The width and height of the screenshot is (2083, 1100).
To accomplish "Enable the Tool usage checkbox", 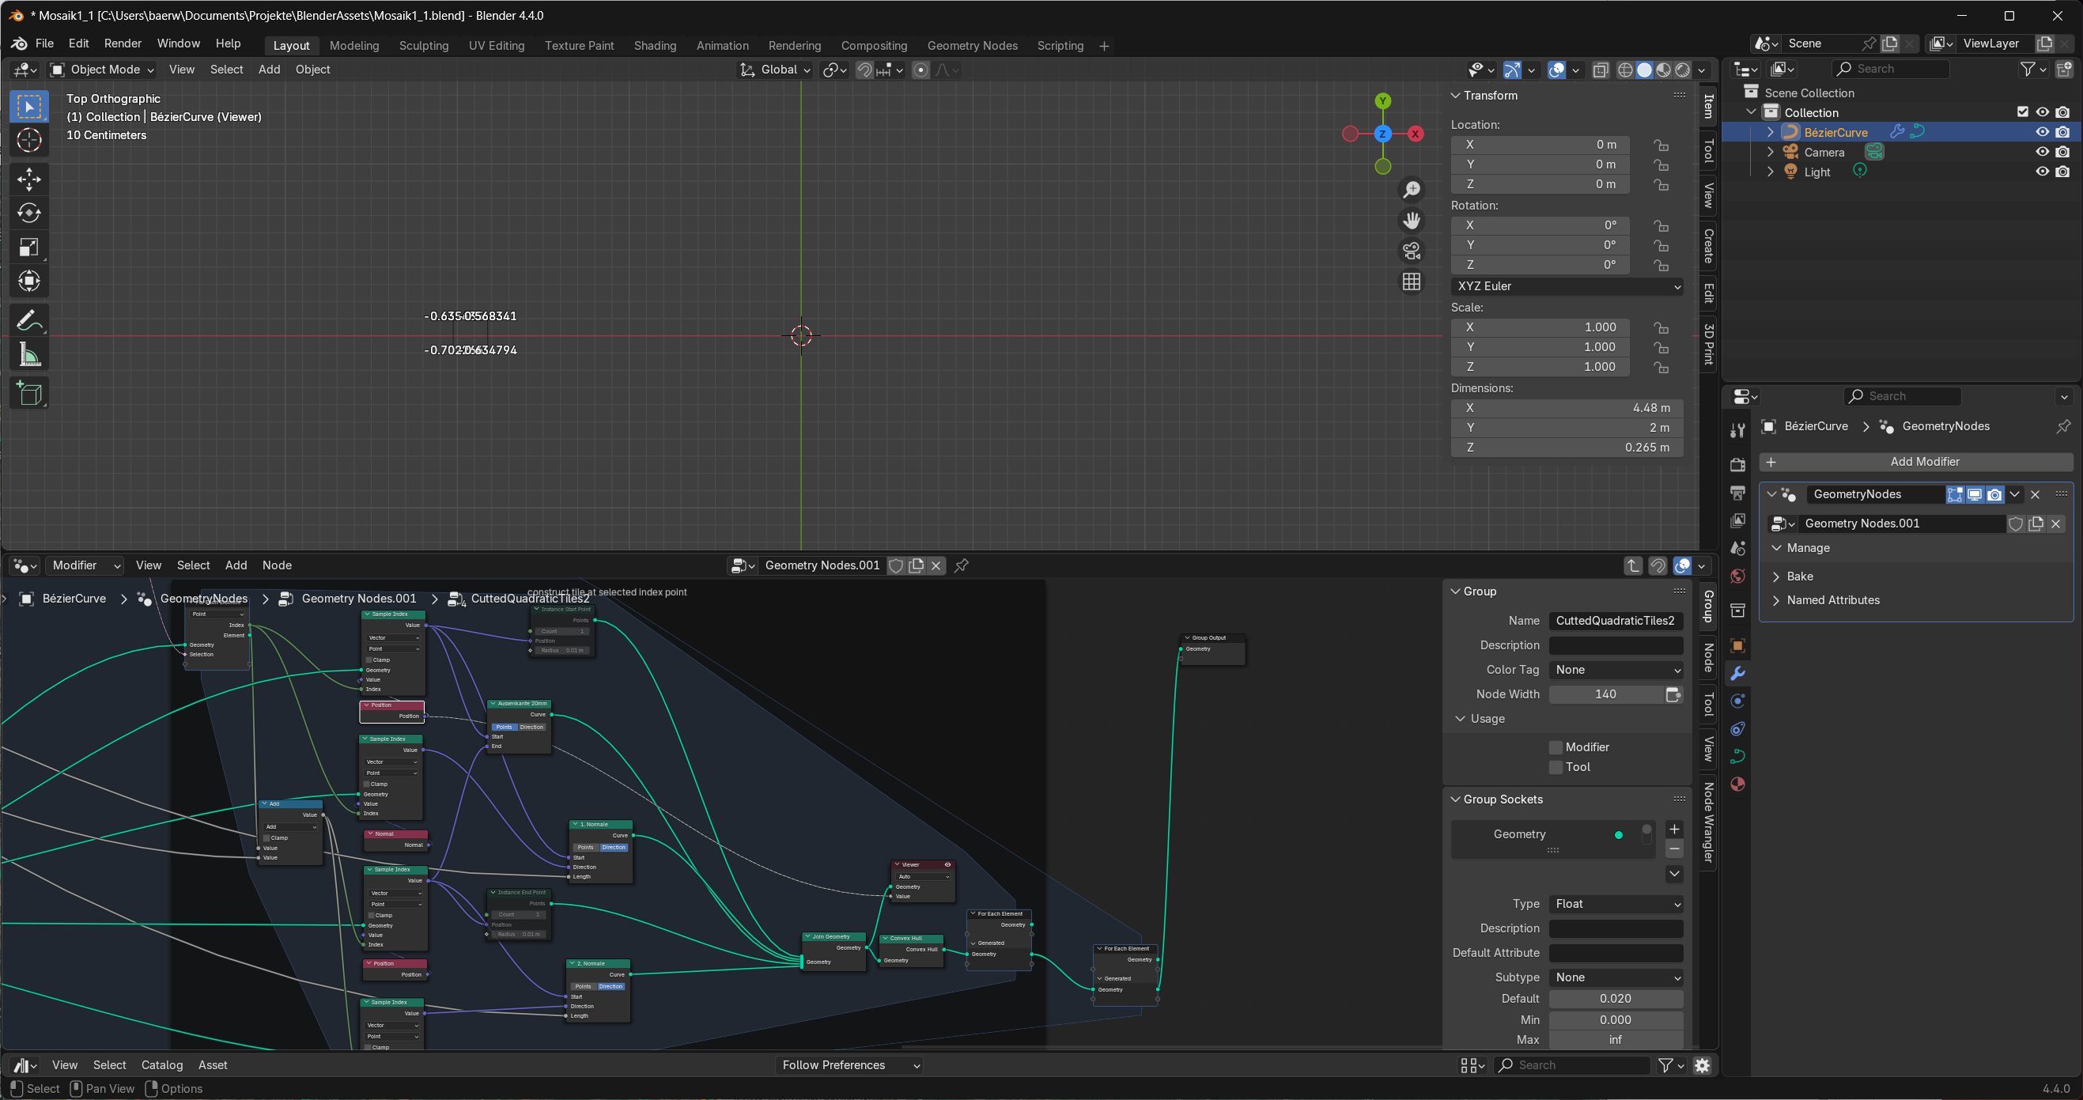I will point(1555,767).
